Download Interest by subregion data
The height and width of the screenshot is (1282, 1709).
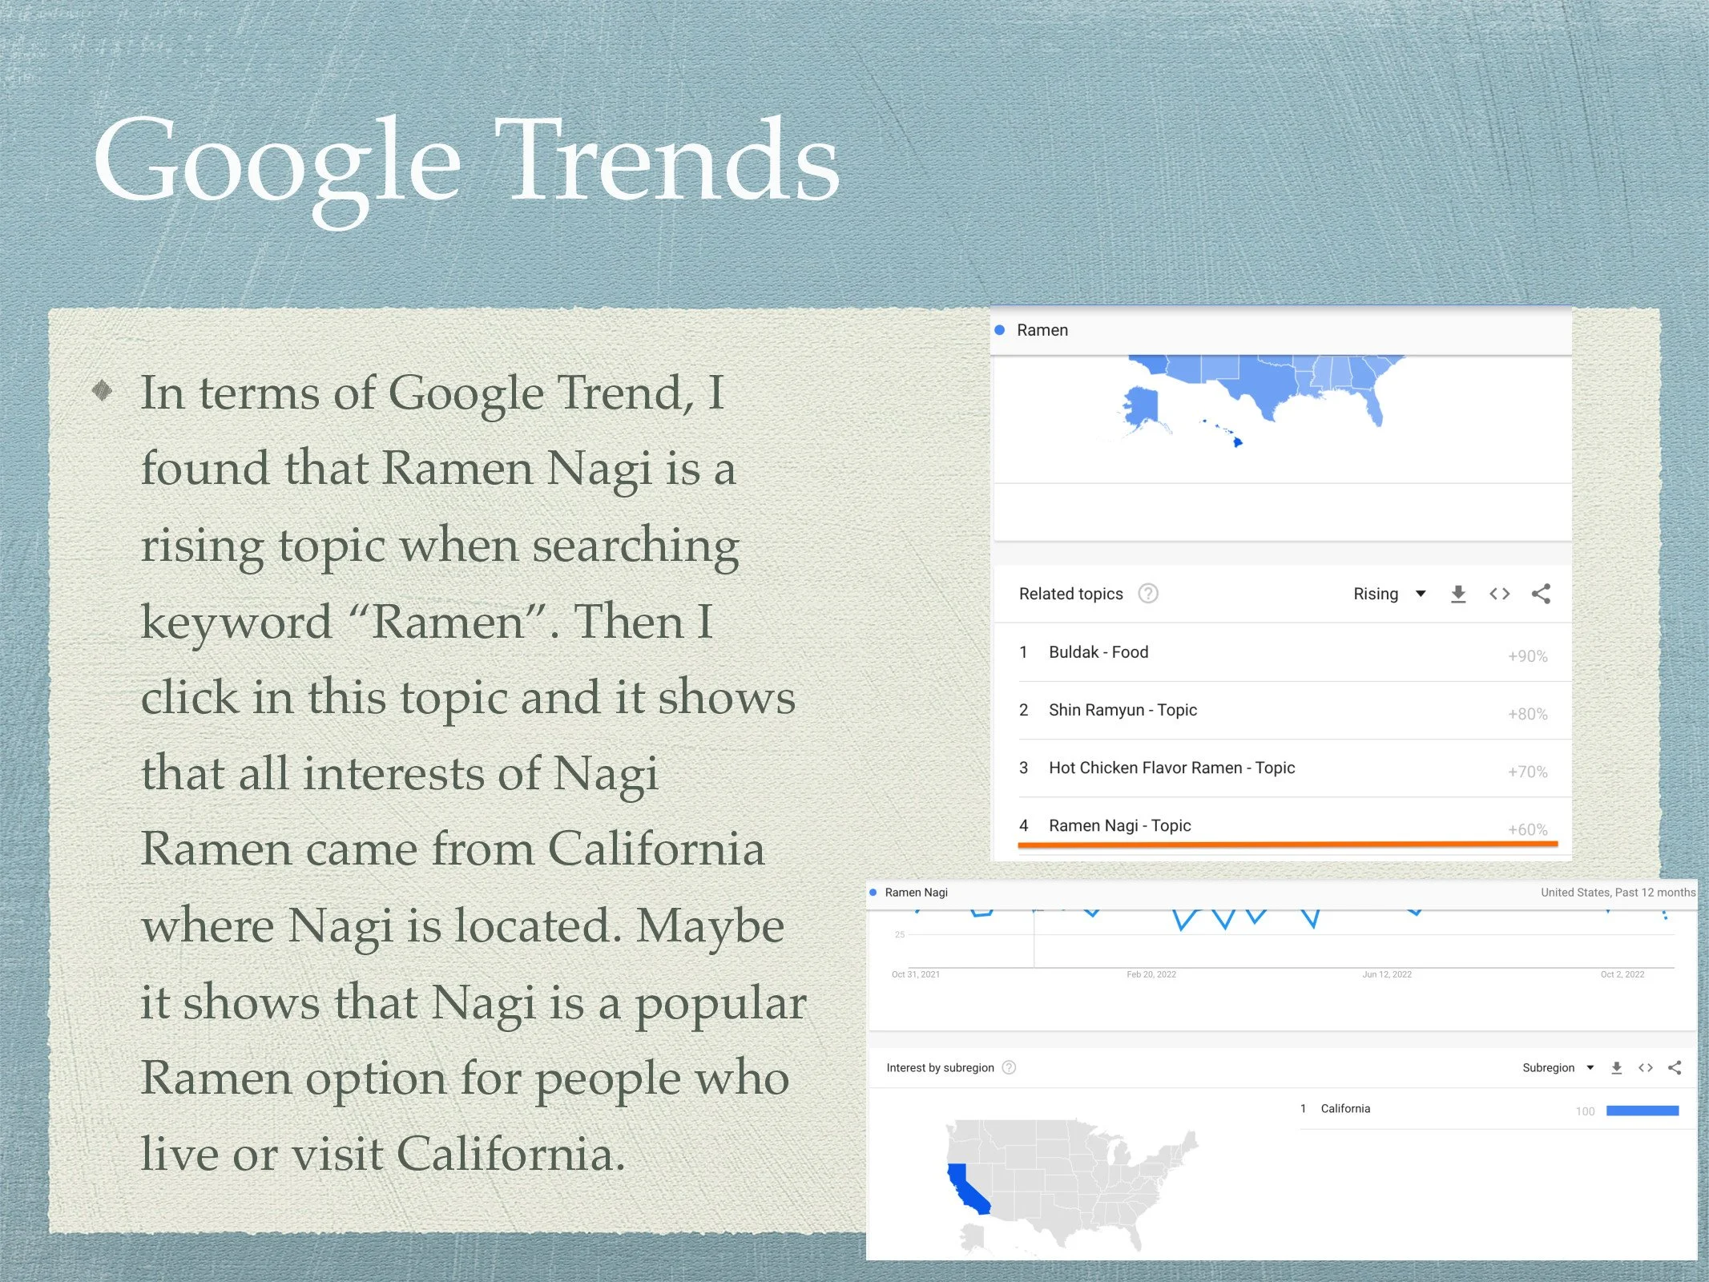click(x=1616, y=1067)
